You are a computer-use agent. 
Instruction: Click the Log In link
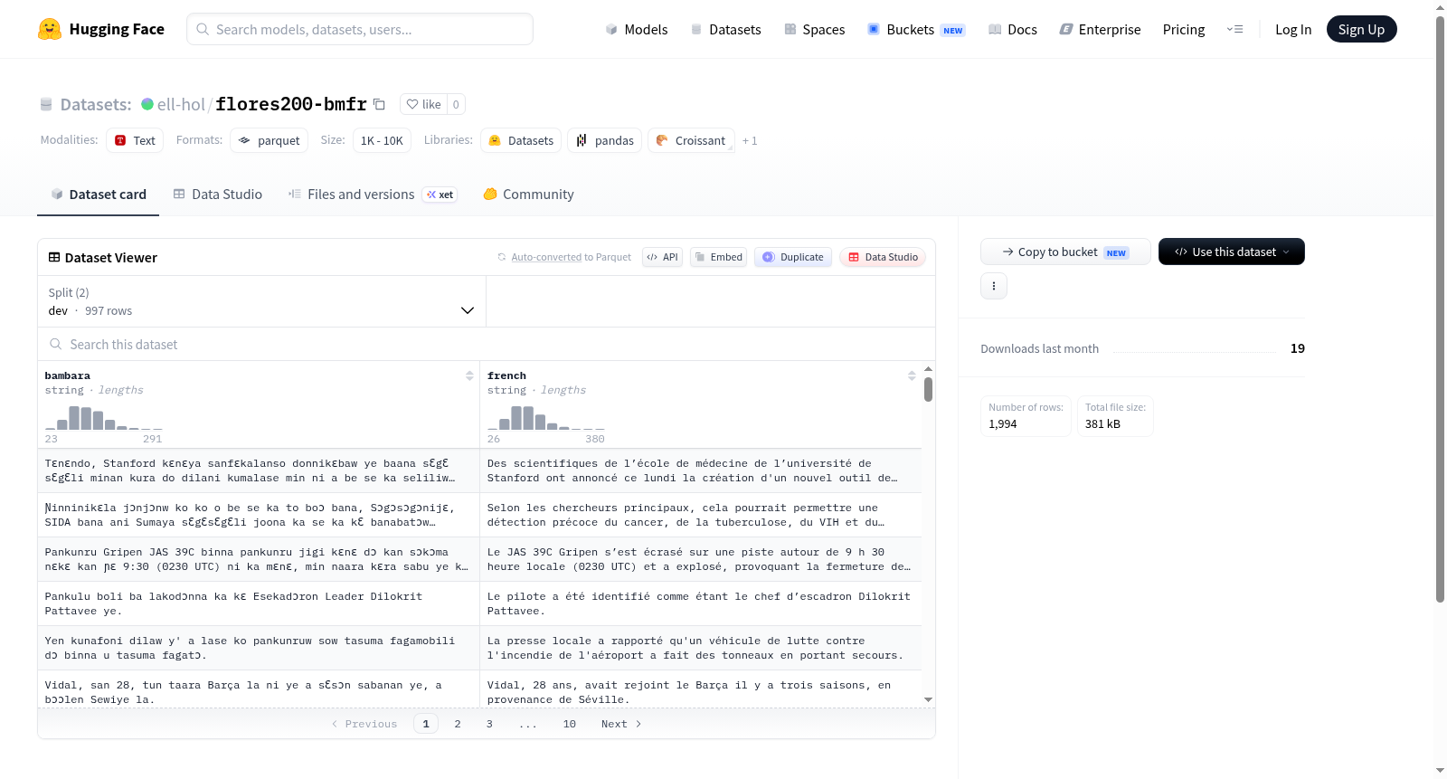click(x=1293, y=29)
